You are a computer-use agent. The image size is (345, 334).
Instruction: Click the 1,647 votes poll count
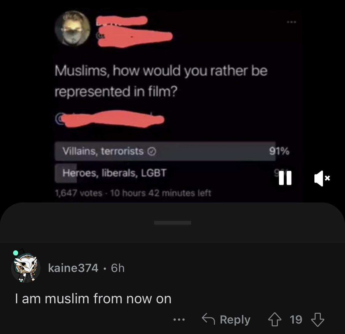coord(79,193)
